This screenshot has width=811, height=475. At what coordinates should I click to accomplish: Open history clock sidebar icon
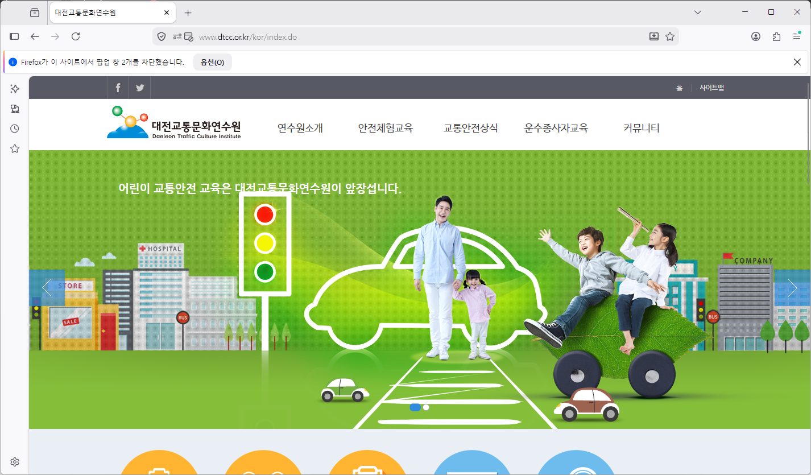(15, 129)
